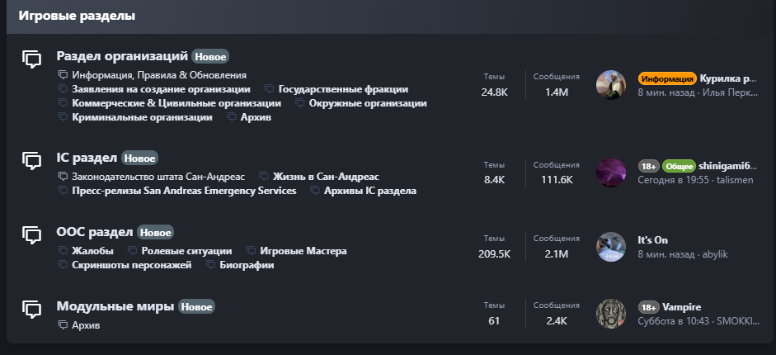Open Криминальные организации subforum
Image resolution: width=776 pixels, height=355 pixels.
click(x=142, y=117)
